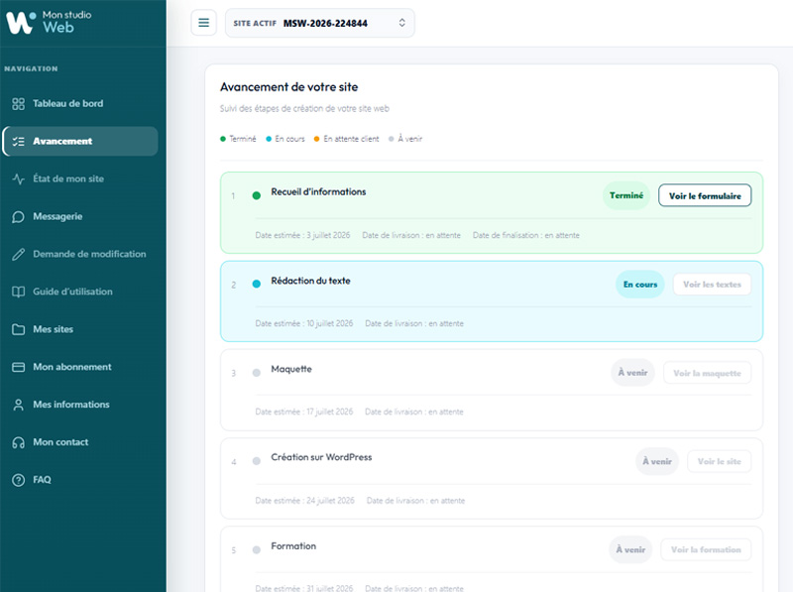Expand the Rédaction du texte step card
The image size is (793, 592).
(x=492, y=301)
